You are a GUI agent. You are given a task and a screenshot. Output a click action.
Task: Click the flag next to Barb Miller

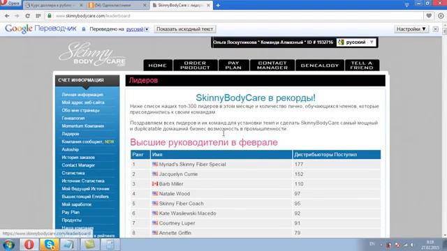155,184
